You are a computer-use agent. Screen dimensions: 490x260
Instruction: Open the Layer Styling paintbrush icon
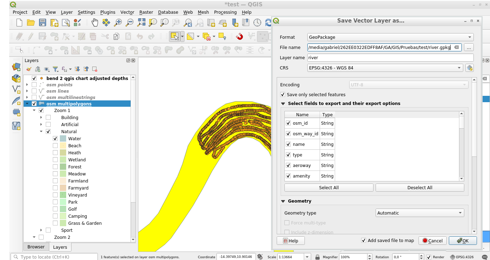29,69
